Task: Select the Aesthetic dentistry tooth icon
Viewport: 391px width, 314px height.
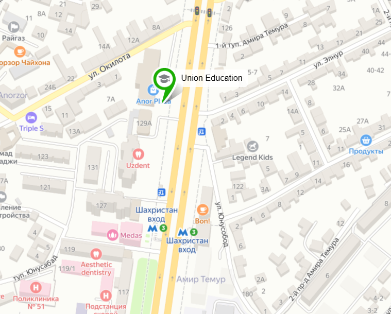Action: pyautogui.click(x=96, y=254)
